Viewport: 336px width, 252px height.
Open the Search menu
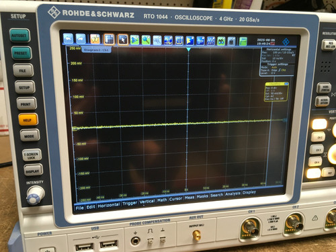coord(216,195)
